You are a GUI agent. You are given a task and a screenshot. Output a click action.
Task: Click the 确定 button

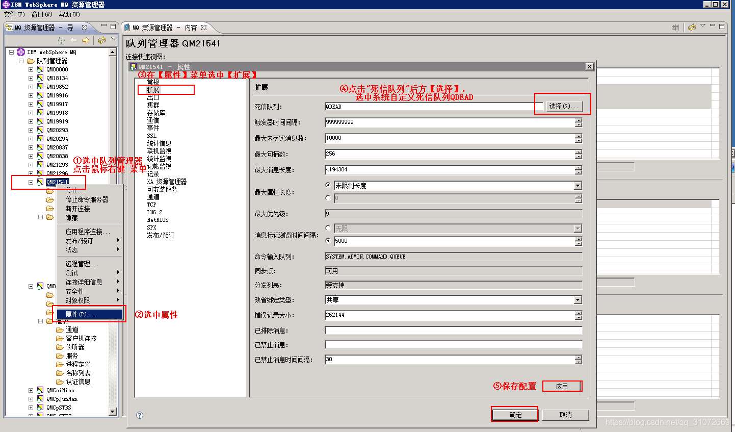coord(515,415)
